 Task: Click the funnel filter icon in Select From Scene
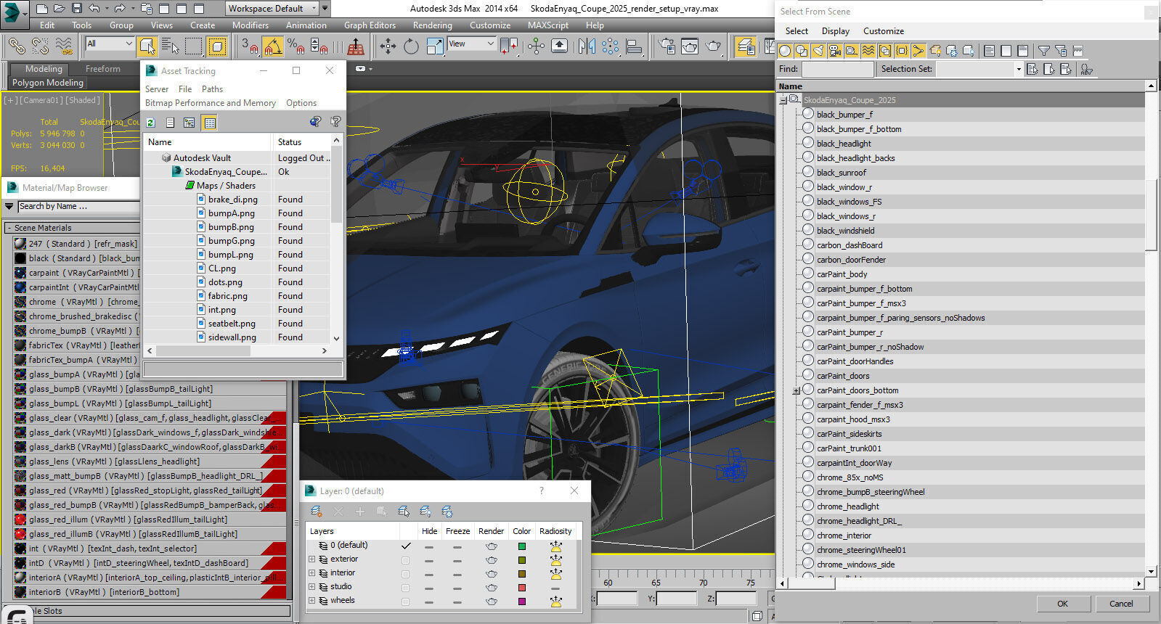click(1043, 51)
